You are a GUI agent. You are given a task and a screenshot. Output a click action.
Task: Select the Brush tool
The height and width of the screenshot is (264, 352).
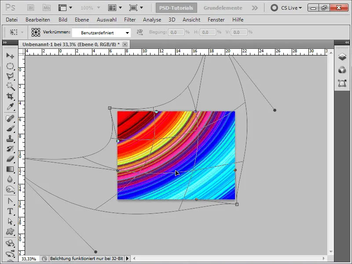[x=10, y=128]
